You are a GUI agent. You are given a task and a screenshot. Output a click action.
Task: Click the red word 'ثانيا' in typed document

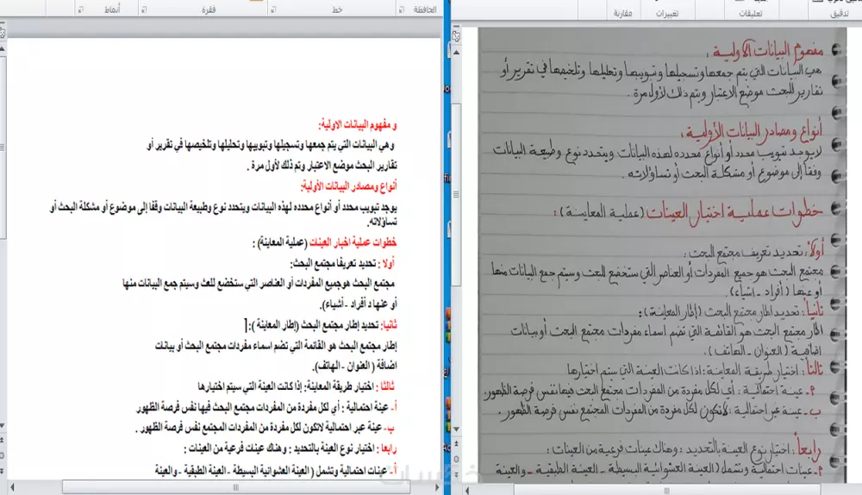point(389,325)
